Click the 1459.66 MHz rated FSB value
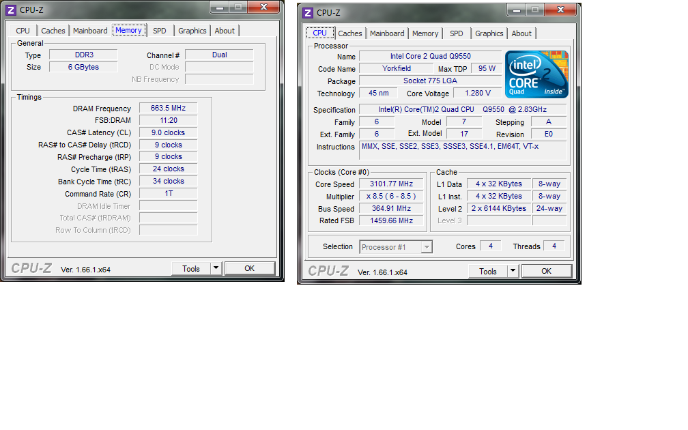688x430 pixels. click(391, 220)
